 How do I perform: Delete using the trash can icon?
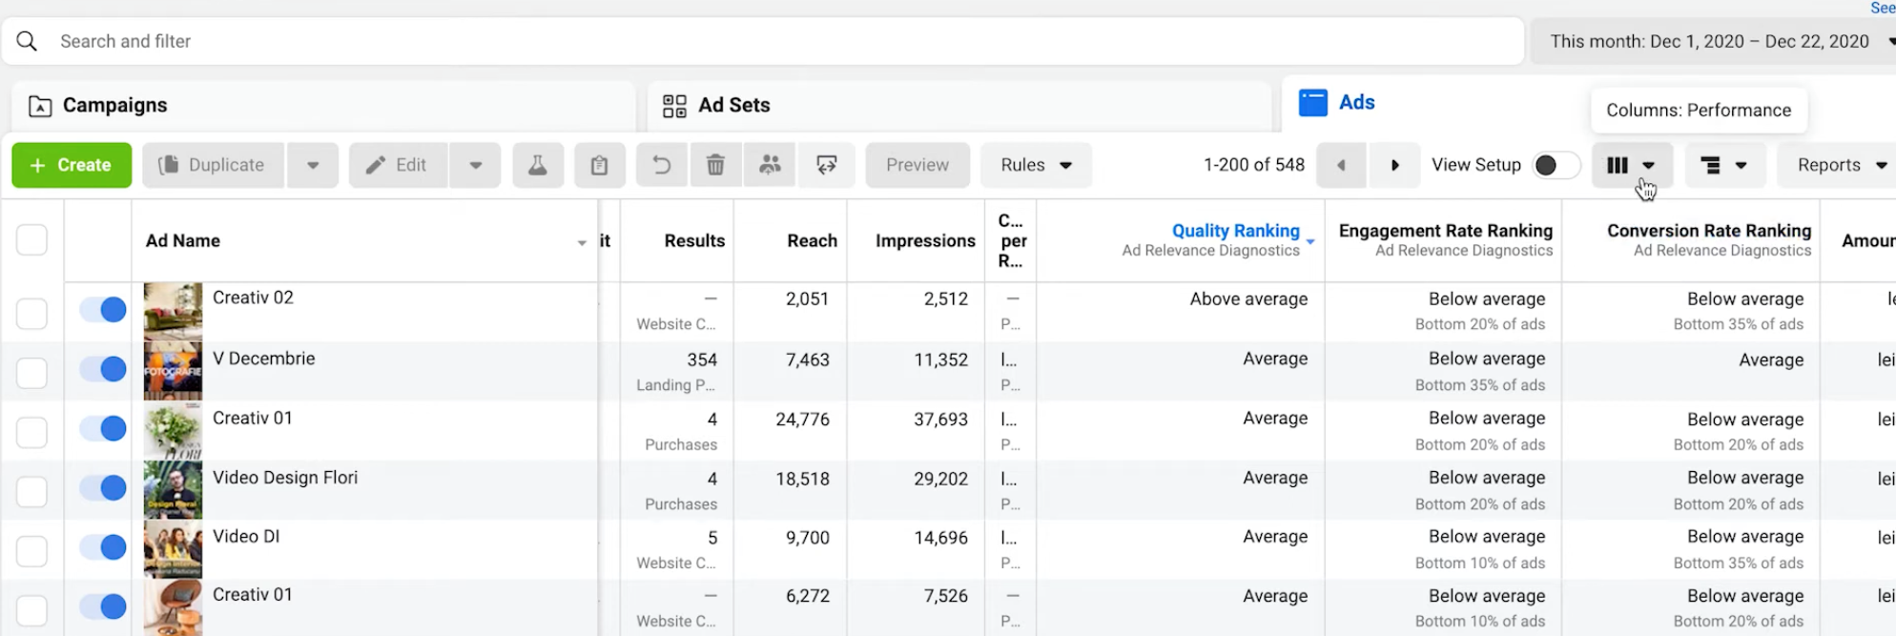(x=715, y=165)
